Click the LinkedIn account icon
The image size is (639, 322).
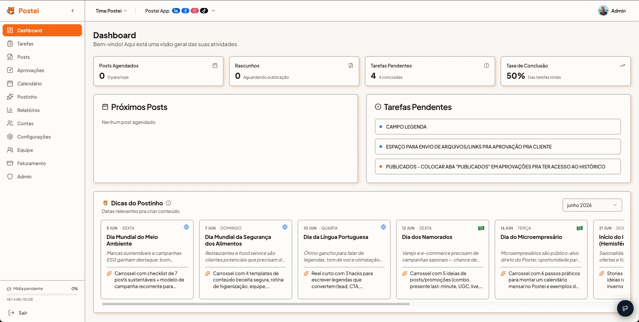coord(176,11)
